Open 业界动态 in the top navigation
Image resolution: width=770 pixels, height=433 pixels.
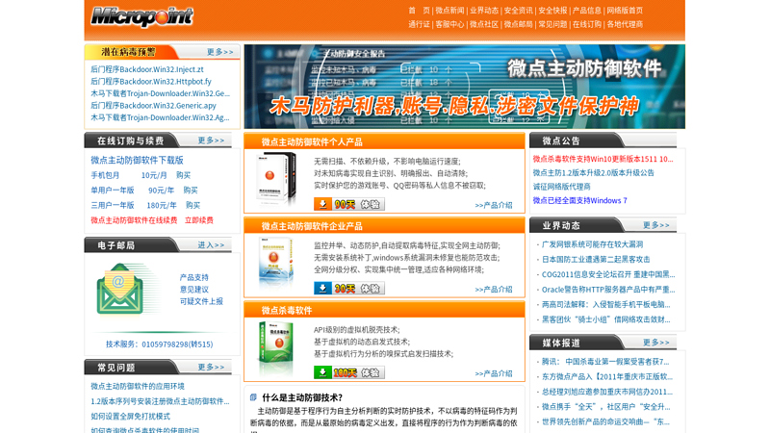point(484,11)
